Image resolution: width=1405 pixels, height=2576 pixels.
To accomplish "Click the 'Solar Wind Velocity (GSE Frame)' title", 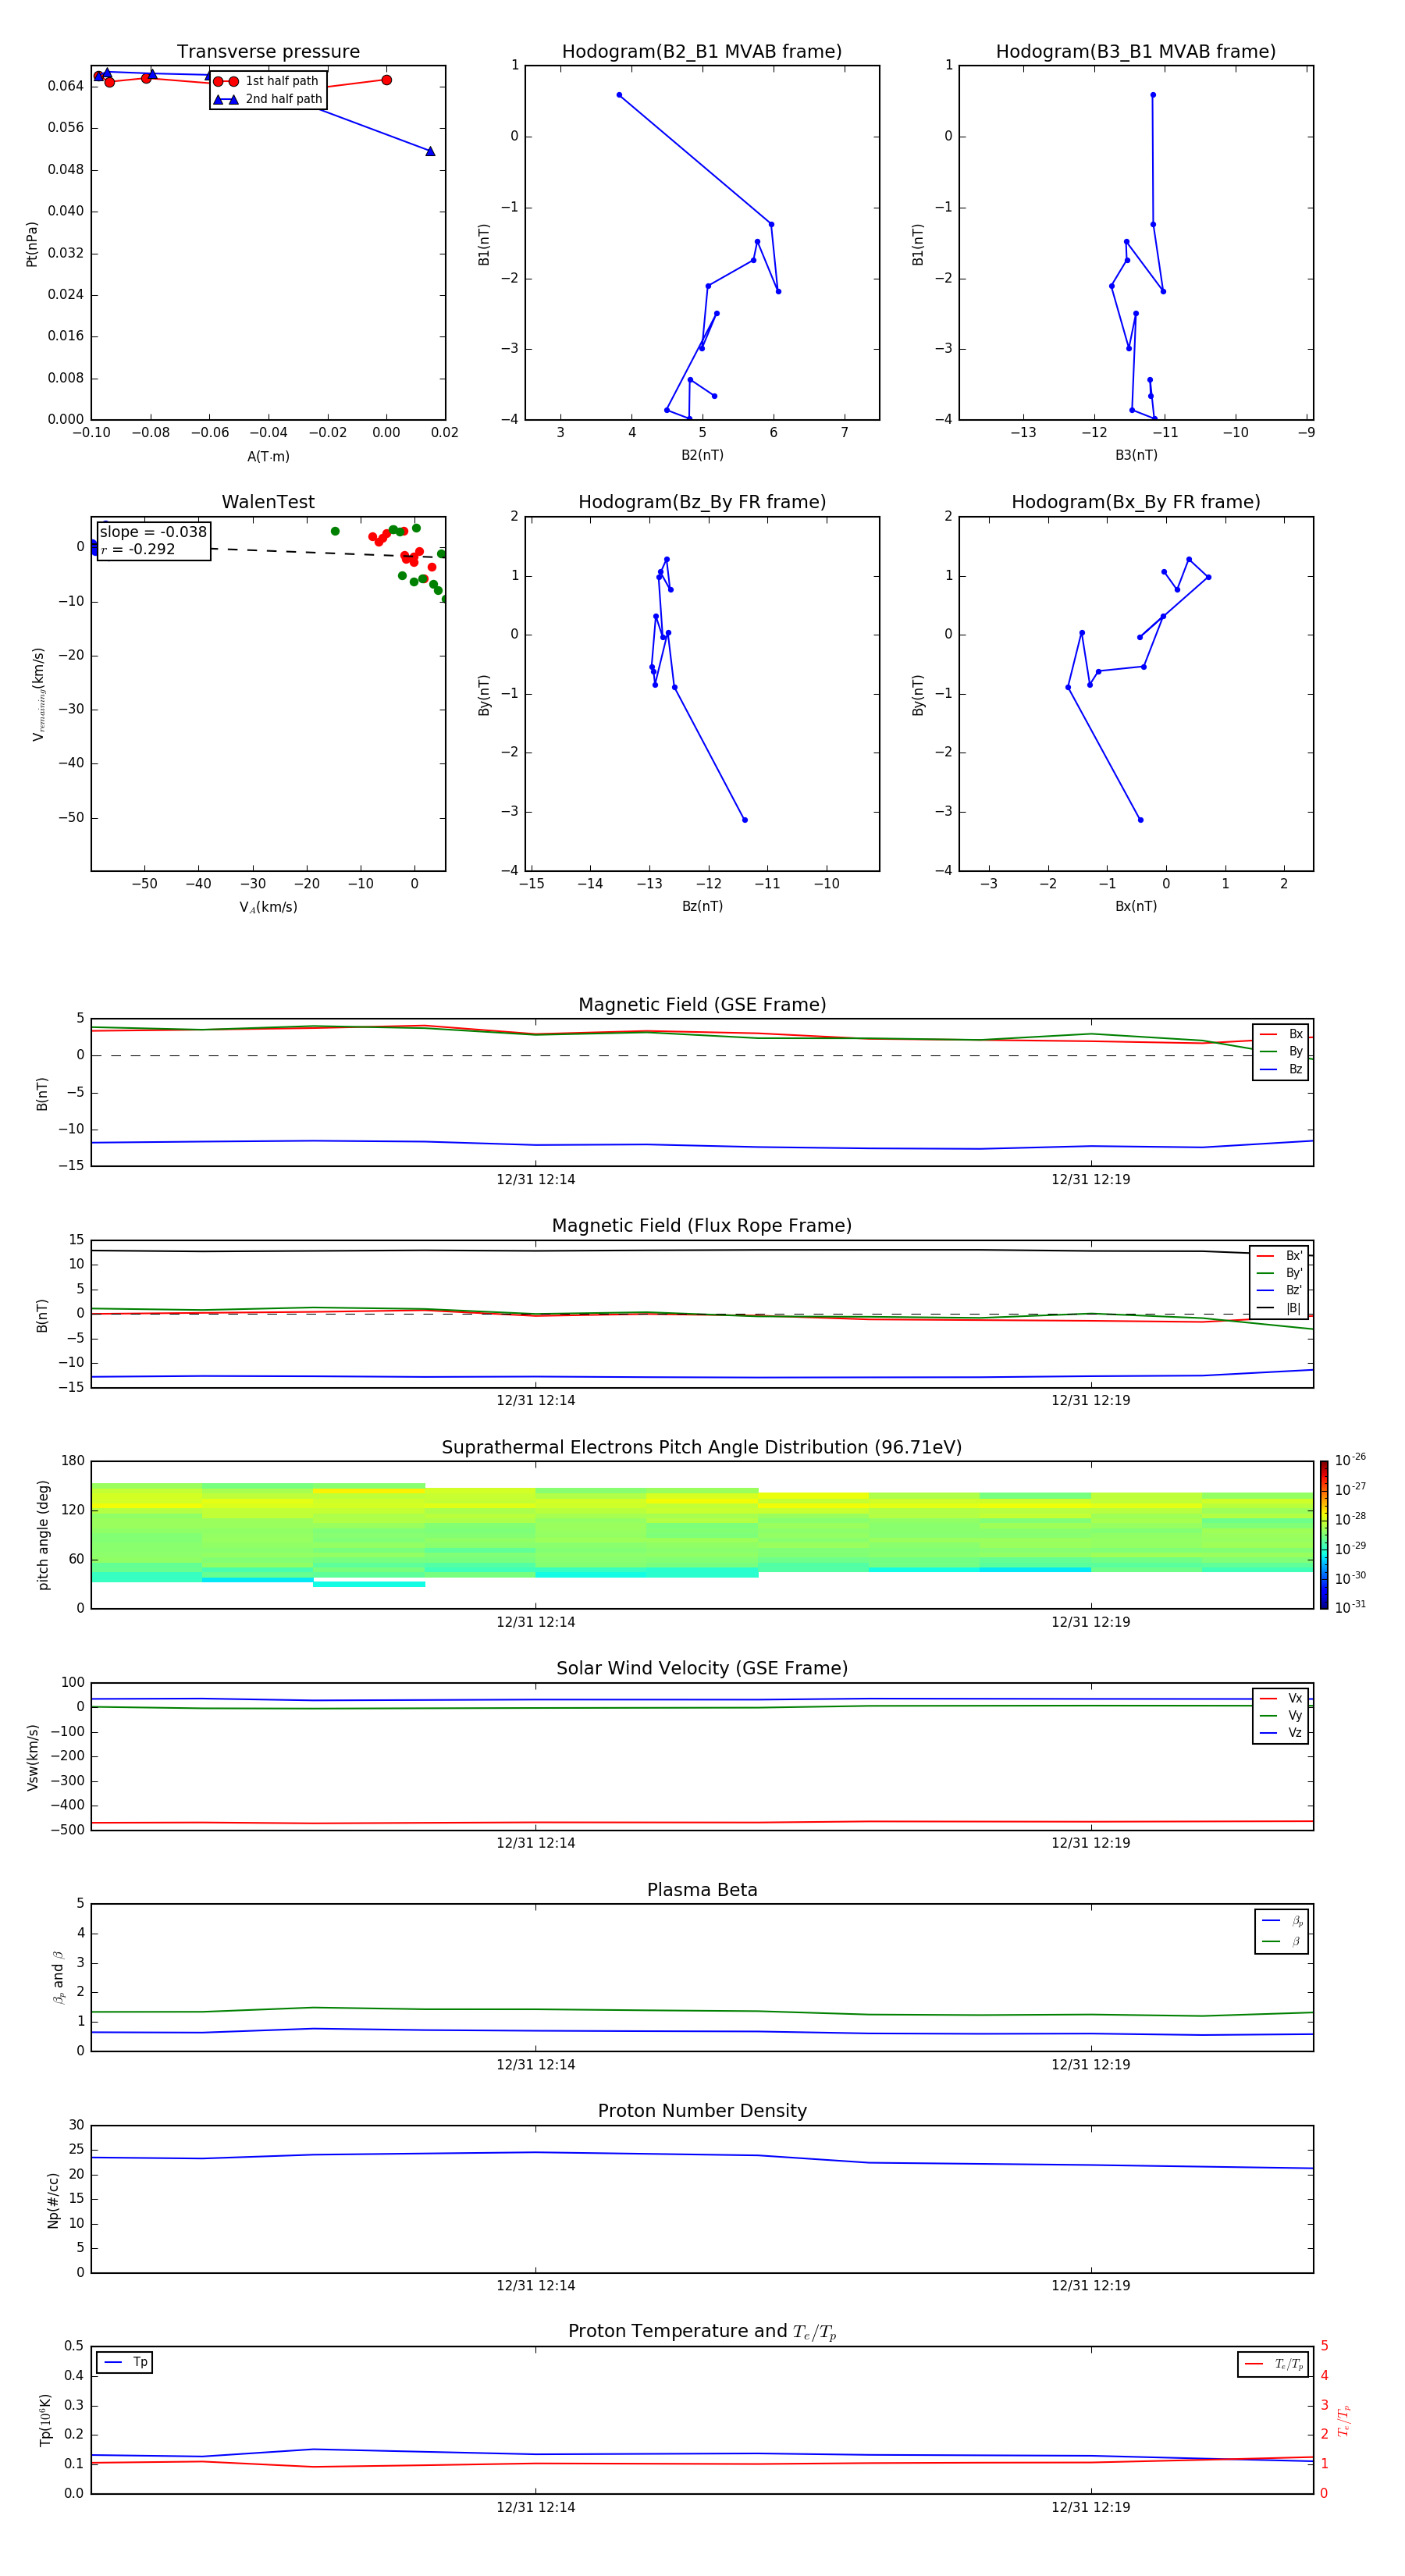I will pyautogui.click(x=702, y=1668).
